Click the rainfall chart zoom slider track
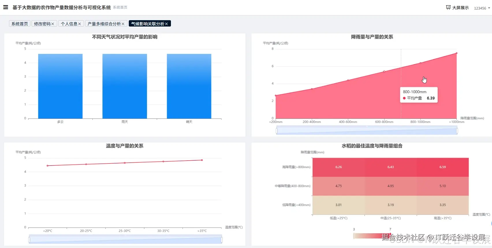 (367, 131)
